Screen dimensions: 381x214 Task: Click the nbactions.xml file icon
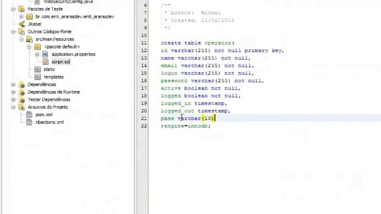[29, 122]
